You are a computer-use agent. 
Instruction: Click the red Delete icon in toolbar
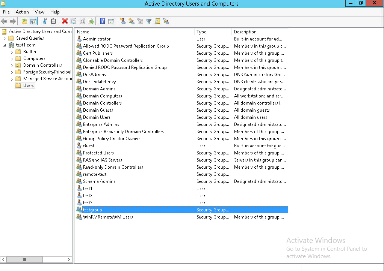click(65, 21)
